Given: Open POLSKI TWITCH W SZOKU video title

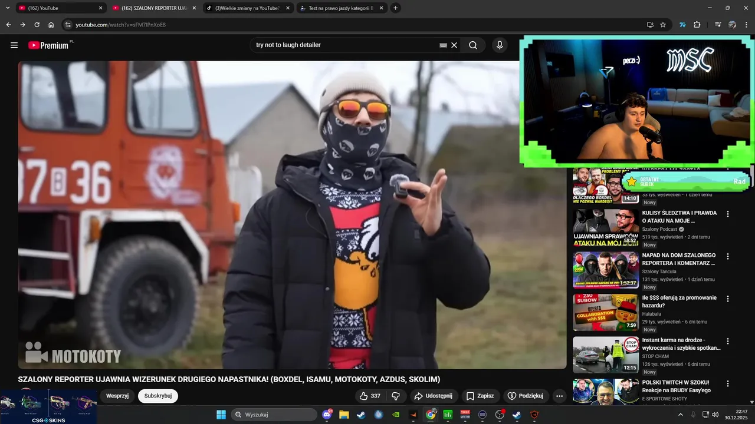Looking at the screenshot, I should (676, 386).
